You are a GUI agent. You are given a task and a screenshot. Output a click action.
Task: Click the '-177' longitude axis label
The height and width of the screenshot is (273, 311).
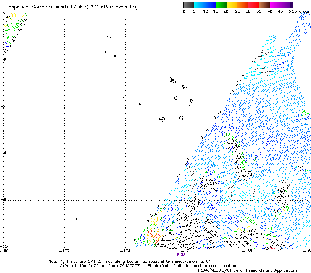(x=64, y=251)
